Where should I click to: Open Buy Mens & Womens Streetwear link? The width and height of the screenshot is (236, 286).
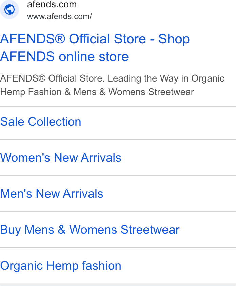click(90, 230)
